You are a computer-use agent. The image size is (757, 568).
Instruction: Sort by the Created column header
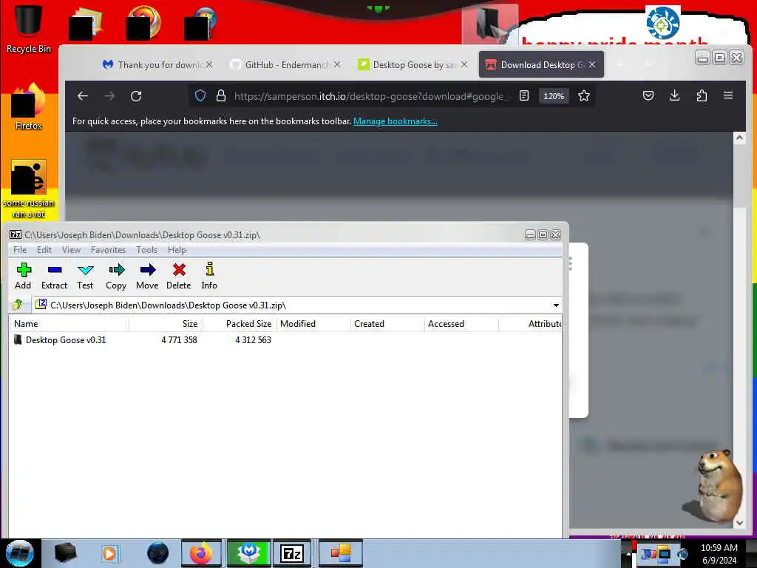(387, 324)
